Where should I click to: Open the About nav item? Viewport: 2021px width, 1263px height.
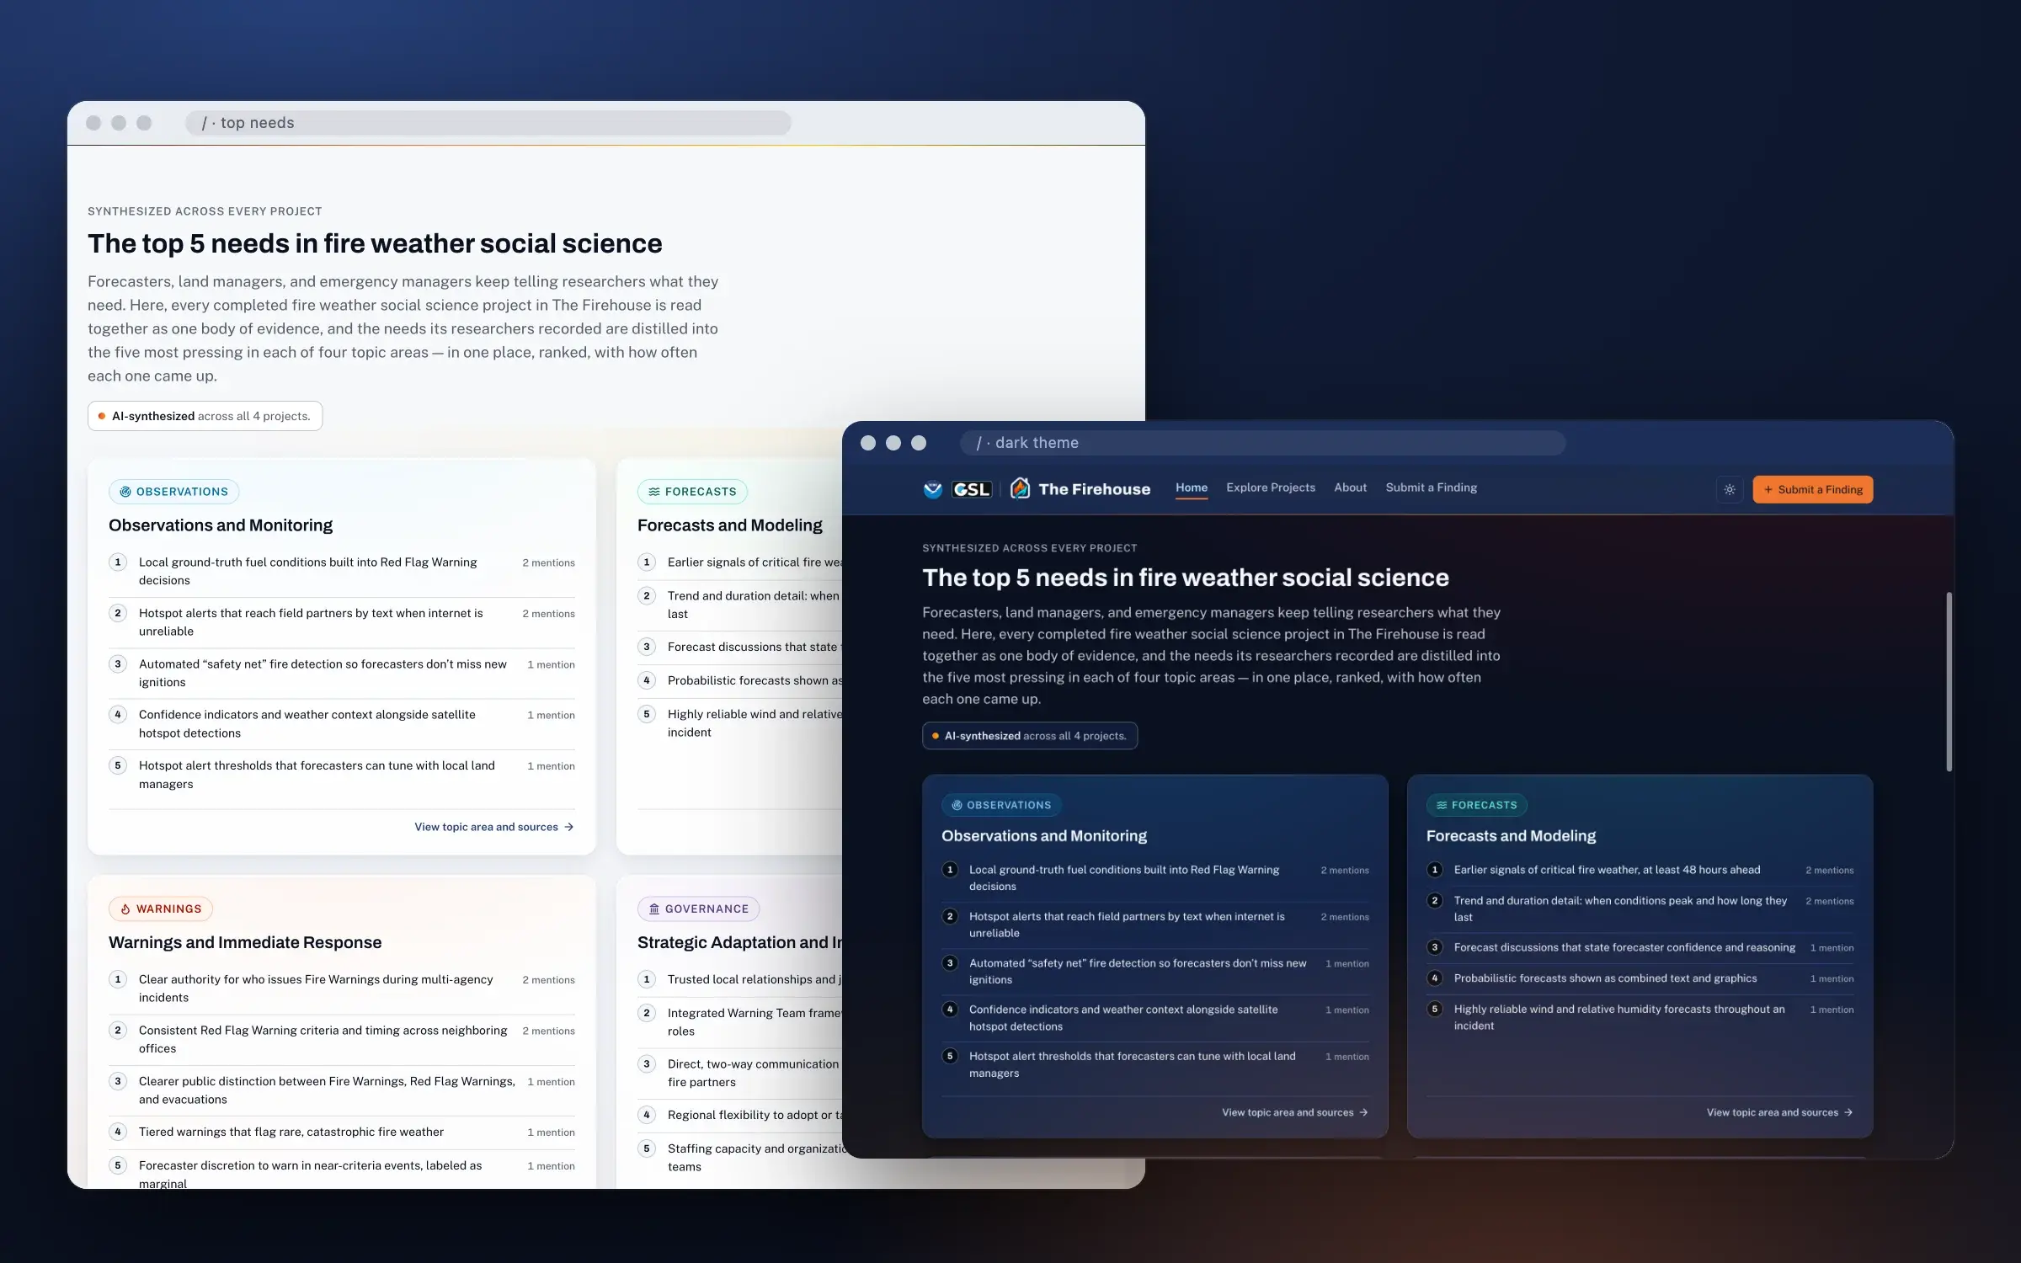1351,488
